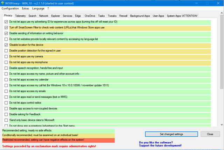Click the vertical scrollbar thumb
Image resolution: width=224 pixels, height=150 pixels.
coord(222,52)
